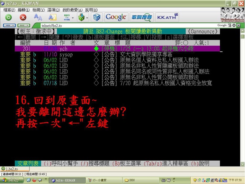The height and width of the screenshot is (184, 245).
Task: Open the 檔案(F) menu
Action: click(x=9, y=10)
